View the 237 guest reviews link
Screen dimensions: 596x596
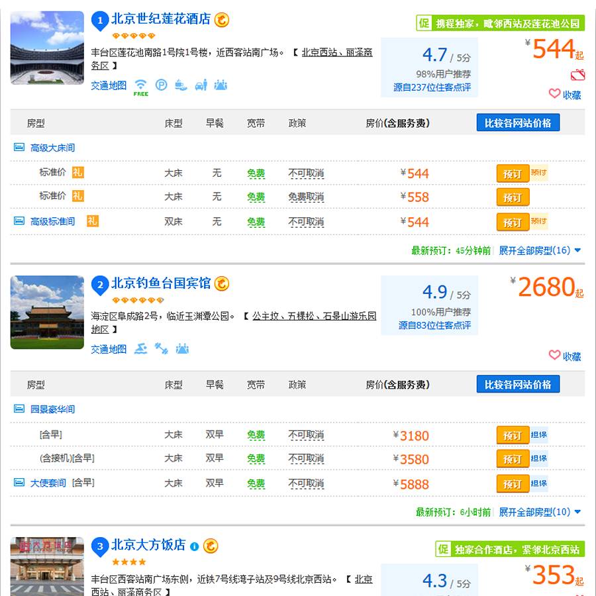[x=432, y=87]
